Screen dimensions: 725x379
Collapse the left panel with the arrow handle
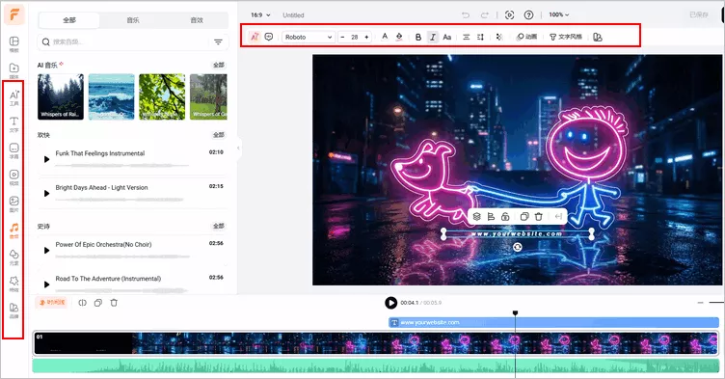238,149
